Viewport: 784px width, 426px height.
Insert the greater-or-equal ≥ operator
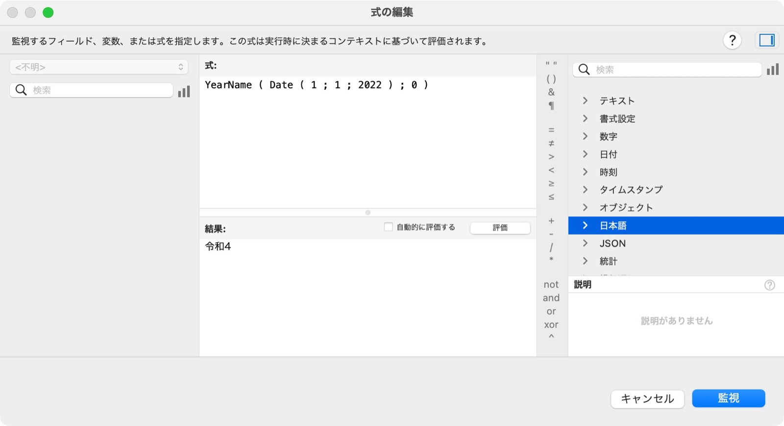coord(551,183)
